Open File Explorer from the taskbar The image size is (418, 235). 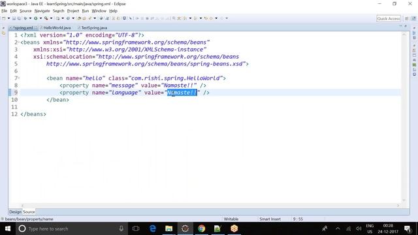(x=169, y=228)
